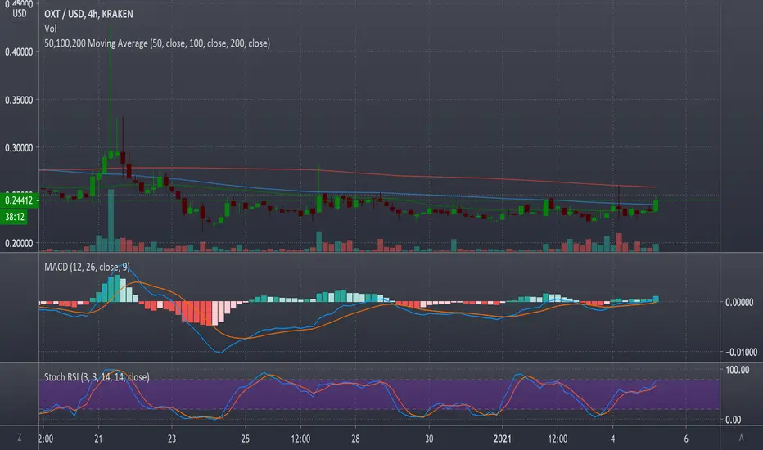Click the Stoch RSI 100.00 scale label

pos(737,370)
